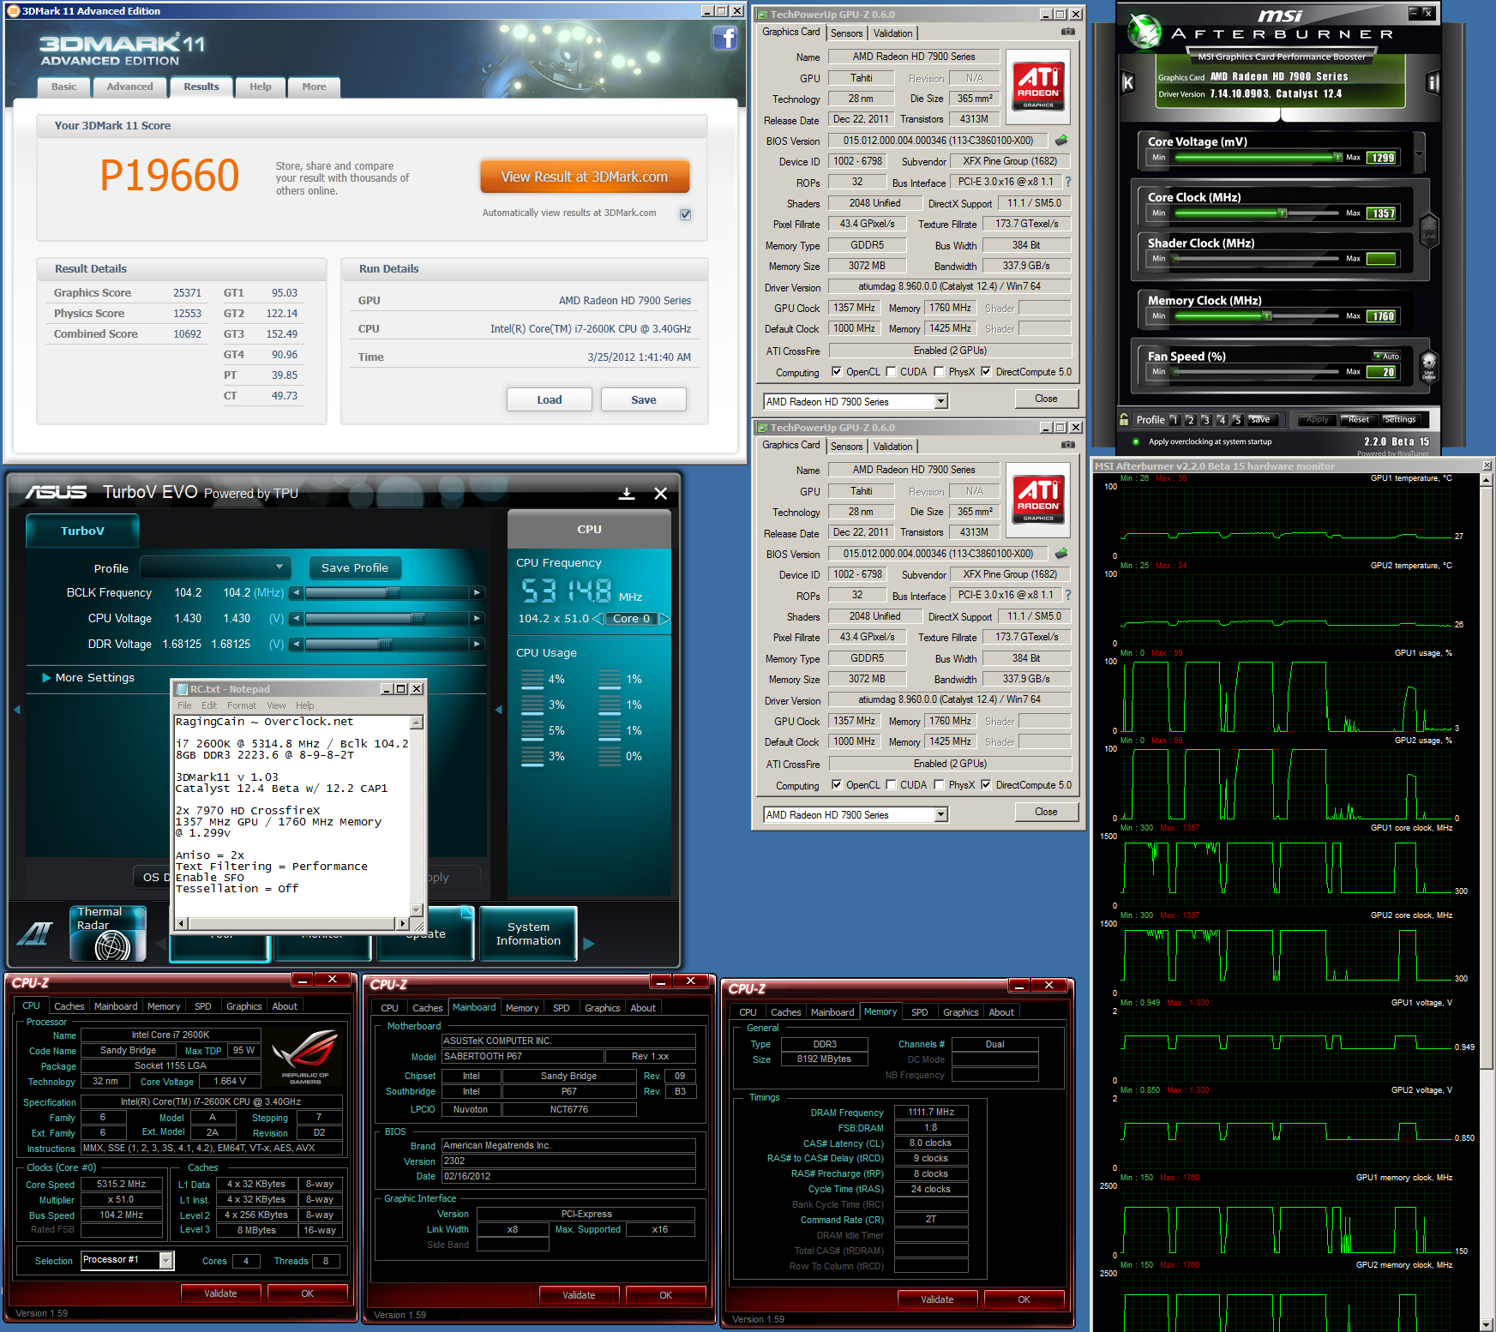Collapse TurboV left panel arrow
This screenshot has width=1496, height=1332.
(16, 710)
